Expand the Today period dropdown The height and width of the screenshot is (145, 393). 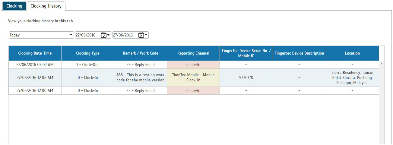click(41, 35)
